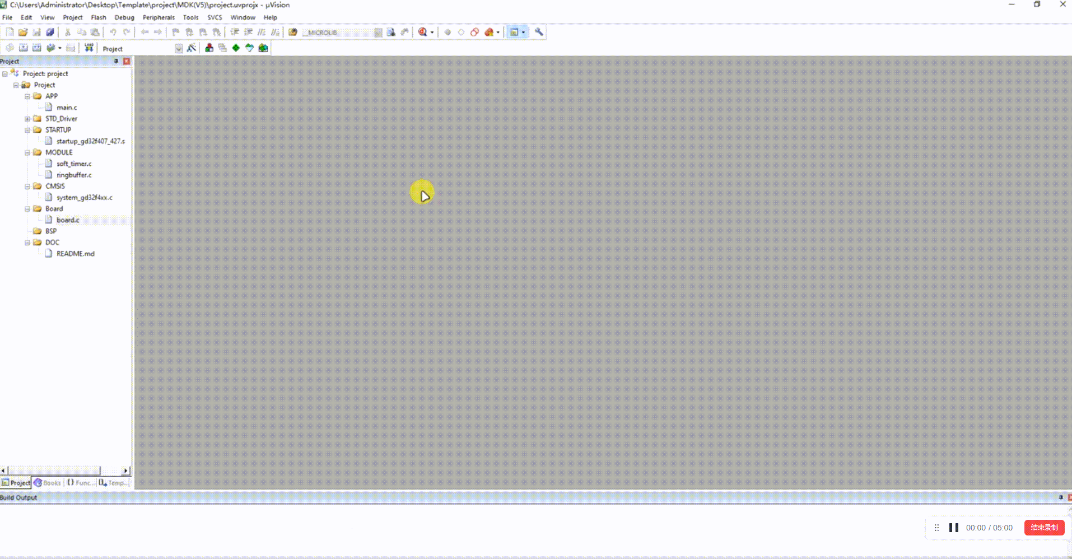Viewport: 1072px width, 559px height.
Task: Pin the Build Output panel pushpin
Action: (x=1061, y=497)
